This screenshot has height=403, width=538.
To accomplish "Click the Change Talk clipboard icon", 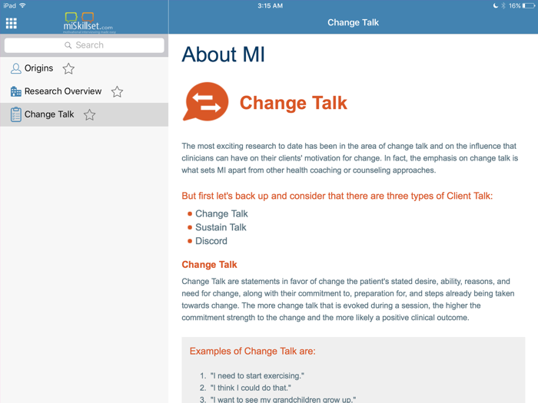I will 16,114.
